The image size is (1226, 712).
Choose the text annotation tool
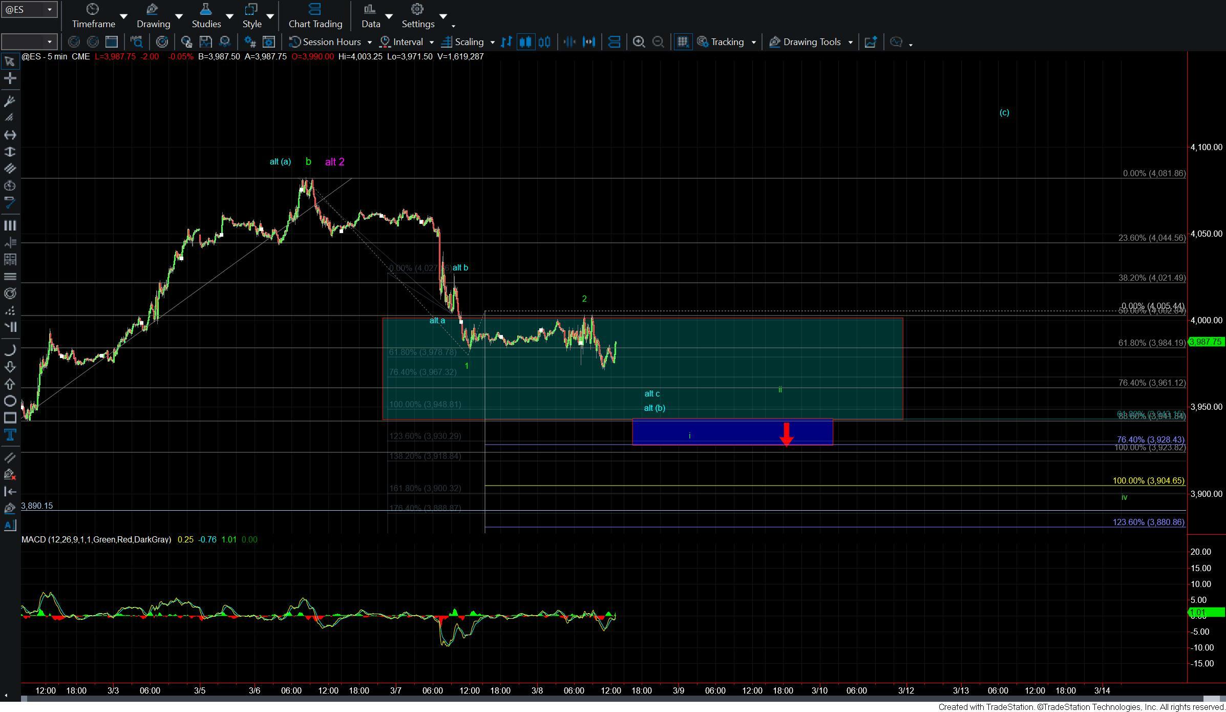point(10,435)
